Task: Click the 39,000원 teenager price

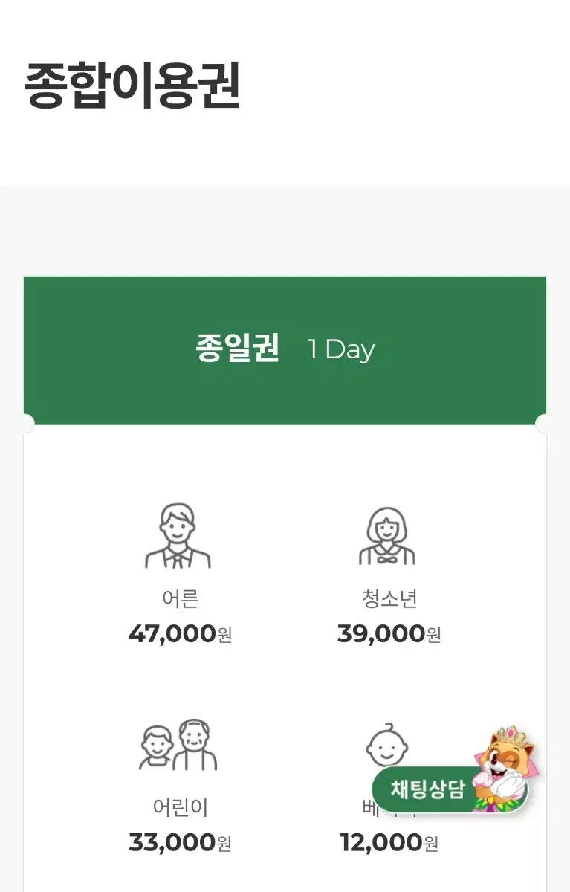Action: [389, 634]
